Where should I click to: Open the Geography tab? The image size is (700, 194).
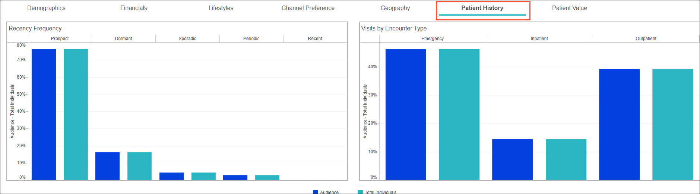[395, 8]
